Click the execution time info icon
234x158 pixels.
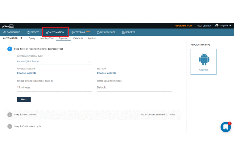click(x=52, y=81)
